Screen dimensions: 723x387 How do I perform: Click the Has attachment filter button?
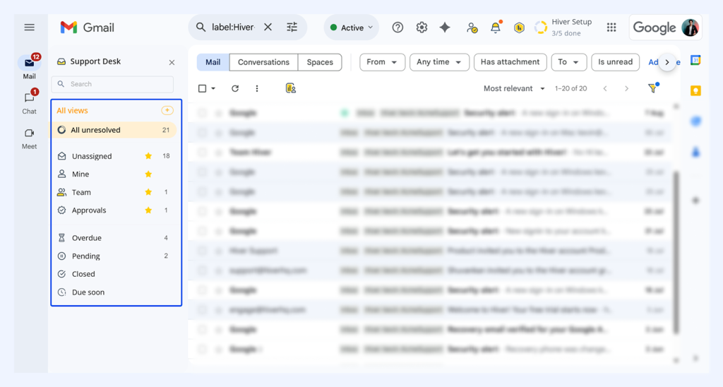tap(510, 62)
